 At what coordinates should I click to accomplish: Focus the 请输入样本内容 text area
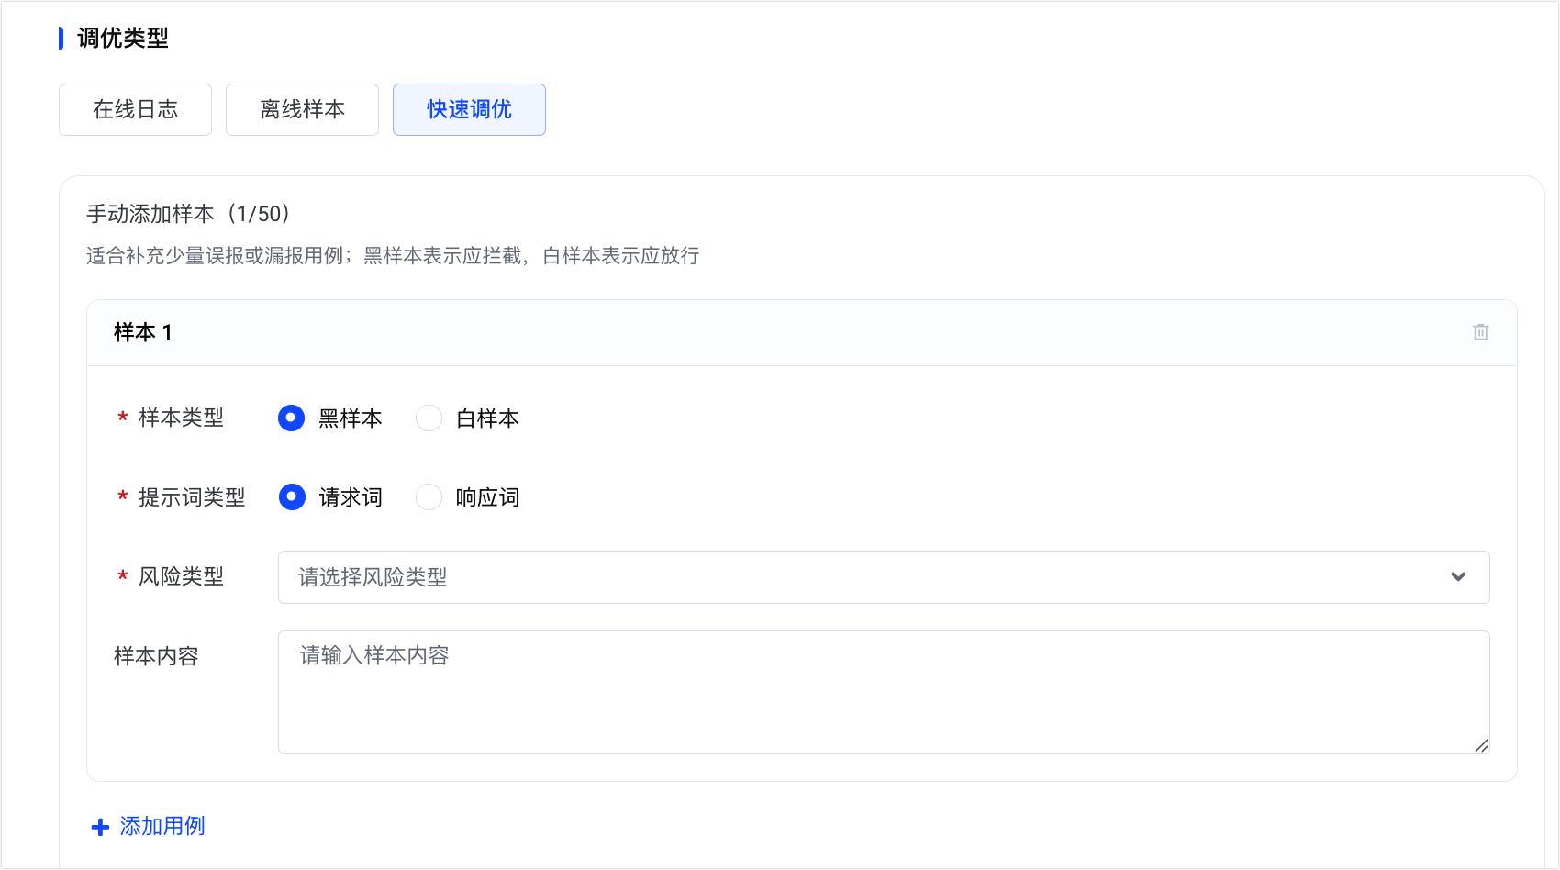(x=884, y=693)
